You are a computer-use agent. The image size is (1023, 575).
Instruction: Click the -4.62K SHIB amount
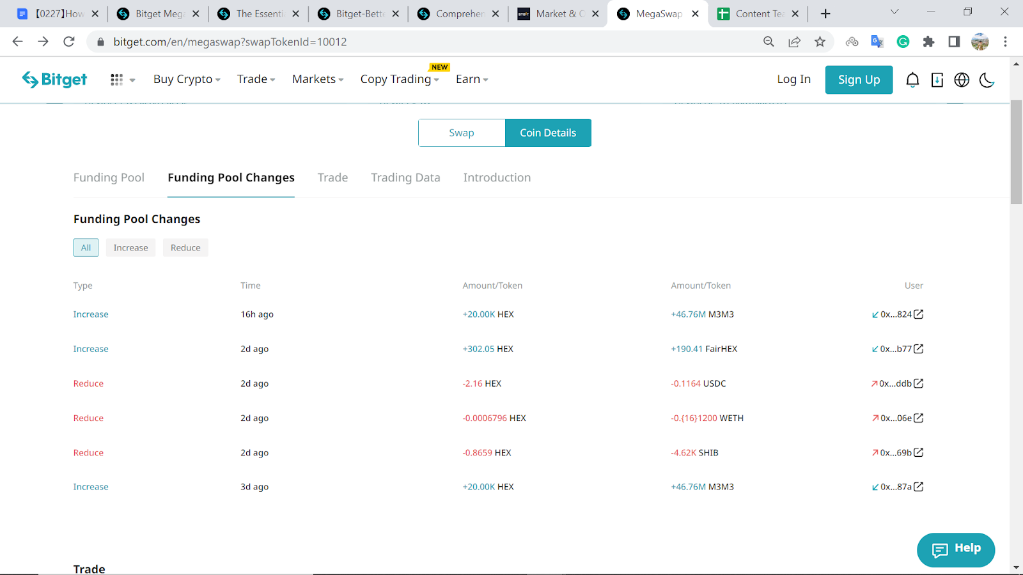[x=694, y=452]
